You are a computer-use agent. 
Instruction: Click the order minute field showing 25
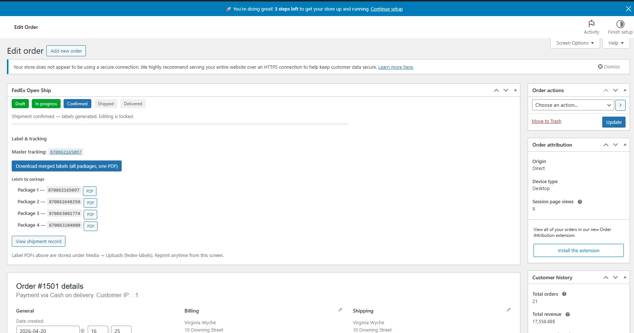(121, 330)
